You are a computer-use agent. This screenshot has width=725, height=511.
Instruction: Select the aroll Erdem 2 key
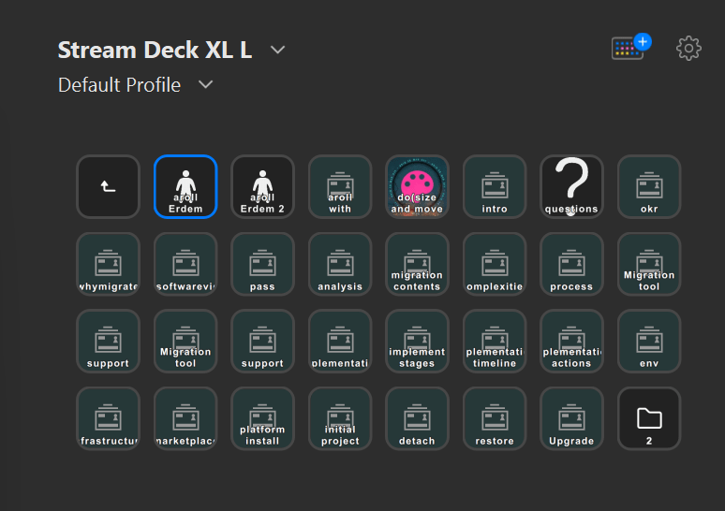(262, 186)
